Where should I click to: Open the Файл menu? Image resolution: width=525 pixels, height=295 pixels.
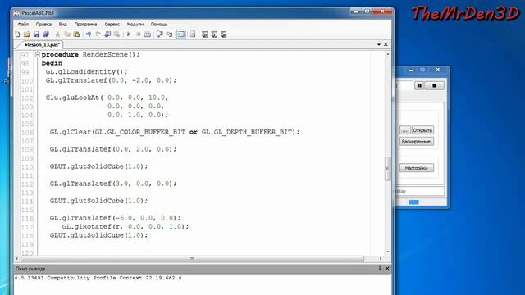[23, 24]
